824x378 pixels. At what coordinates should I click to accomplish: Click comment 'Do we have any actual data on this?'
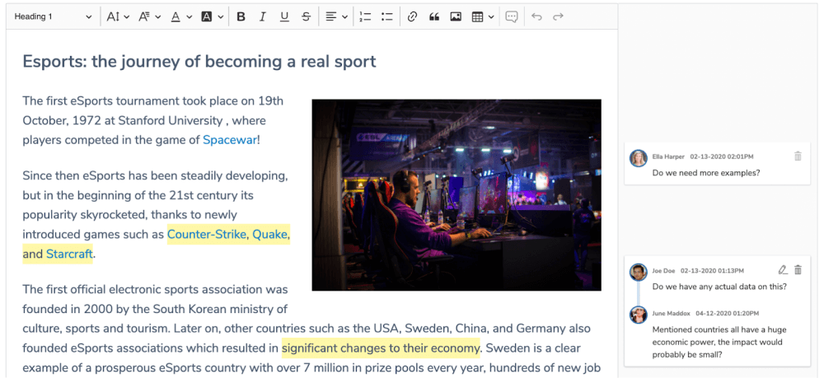[x=719, y=287]
